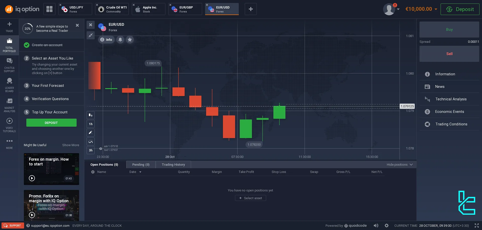This screenshot has height=230, width=482.
Task: Click the bell alert icon on chart
Action: point(120,40)
